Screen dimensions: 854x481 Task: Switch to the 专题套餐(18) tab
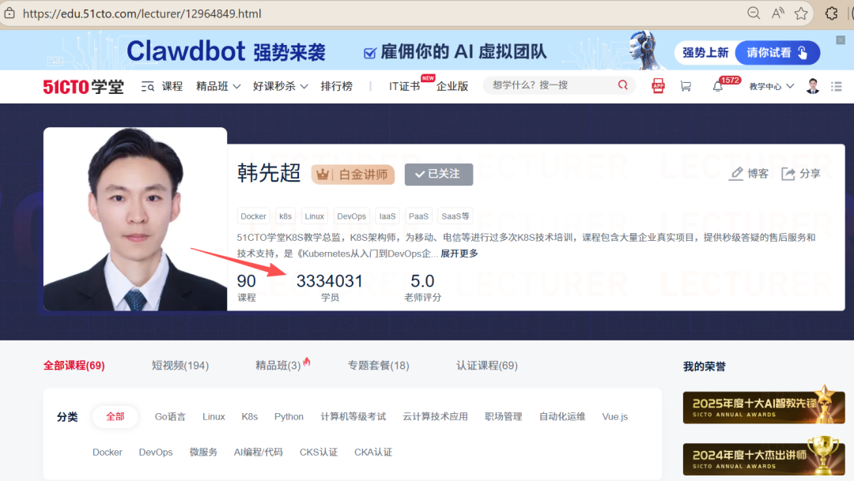click(379, 366)
